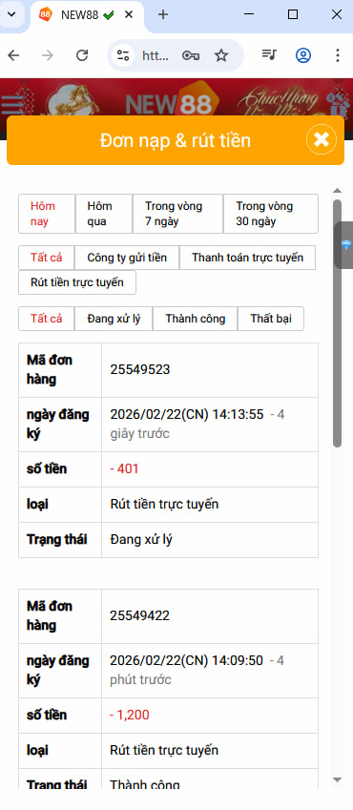Open the media control icon
Screen dimensions: 353x810
coord(269,54)
